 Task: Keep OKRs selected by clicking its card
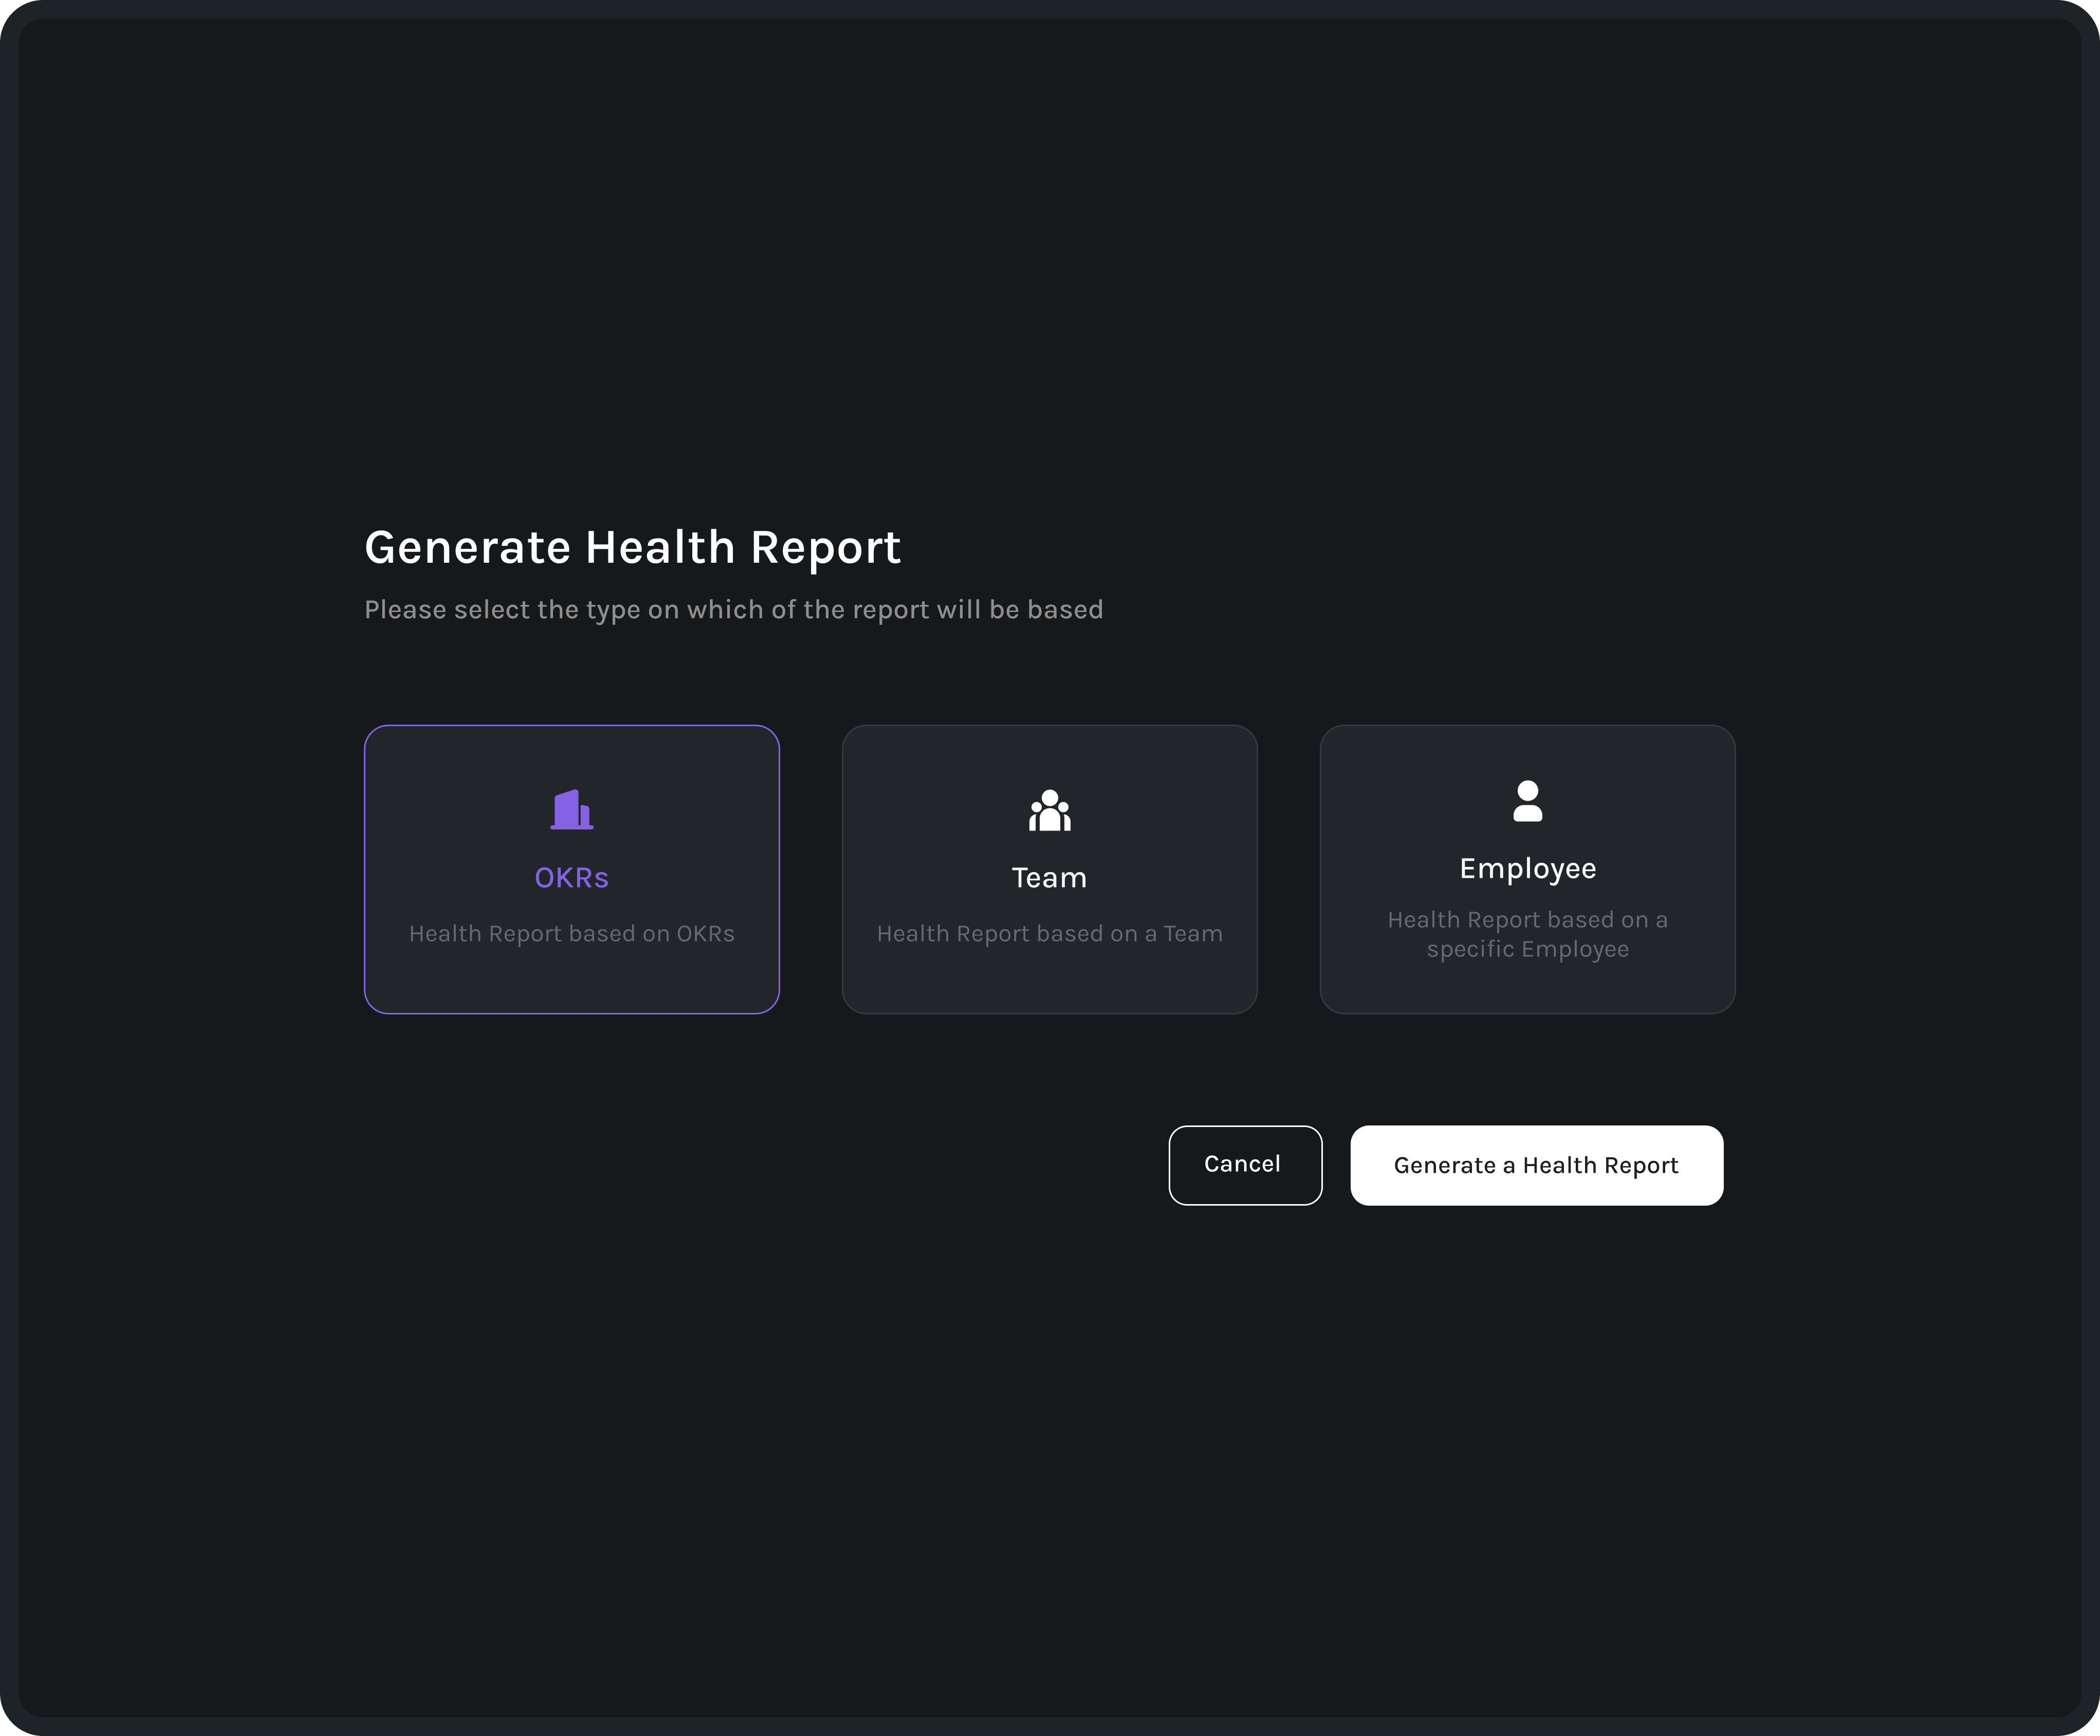(x=572, y=868)
